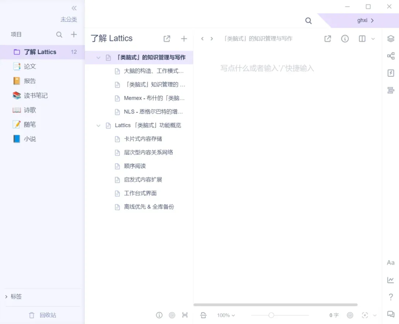Image resolution: width=399 pixels, height=324 pixels.
Task: Open font settings with the Aa icon
Action: point(391,263)
